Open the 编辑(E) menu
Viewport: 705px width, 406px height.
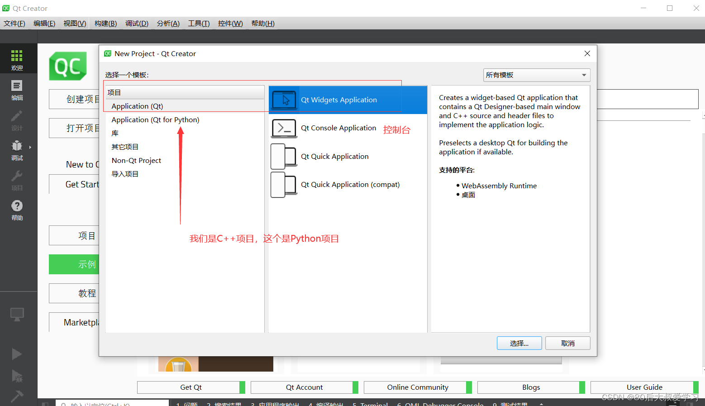[44, 24]
